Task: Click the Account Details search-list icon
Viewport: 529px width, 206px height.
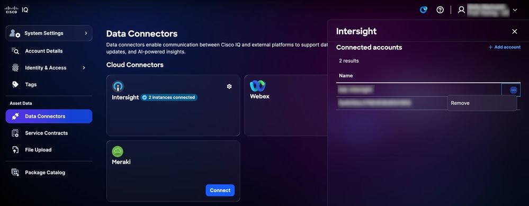Action: [x=15, y=51]
